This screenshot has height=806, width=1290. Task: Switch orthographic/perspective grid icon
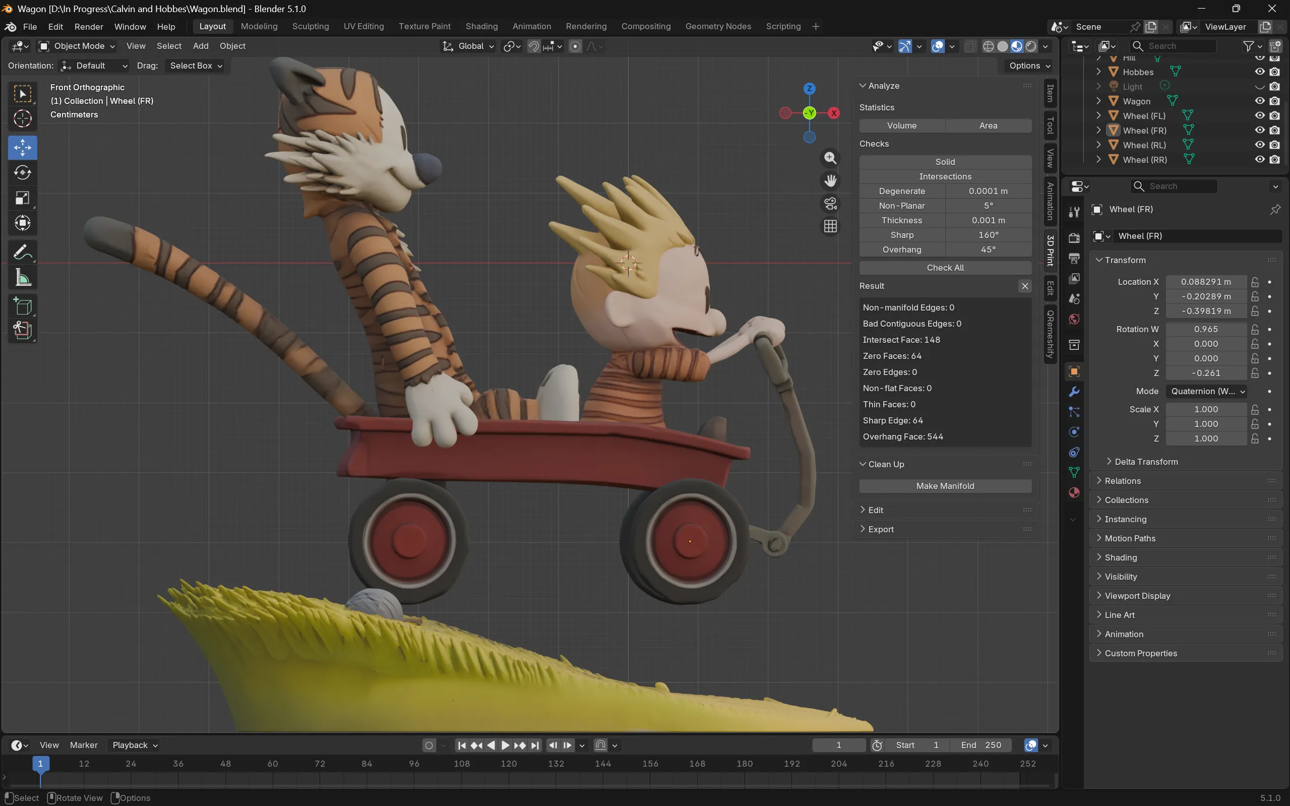[x=830, y=226]
